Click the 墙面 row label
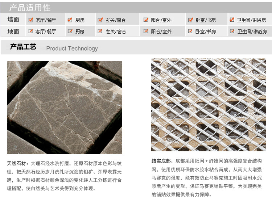The image size is (272, 206). pyautogui.click(x=13, y=20)
